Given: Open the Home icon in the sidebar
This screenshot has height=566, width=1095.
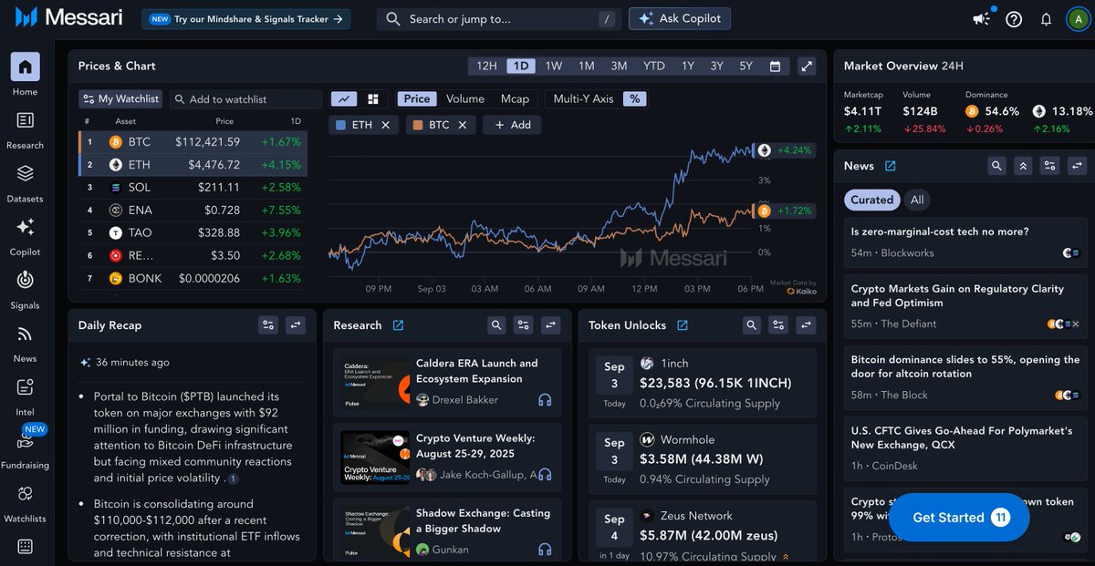Looking at the screenshot, I should [25, 67].
